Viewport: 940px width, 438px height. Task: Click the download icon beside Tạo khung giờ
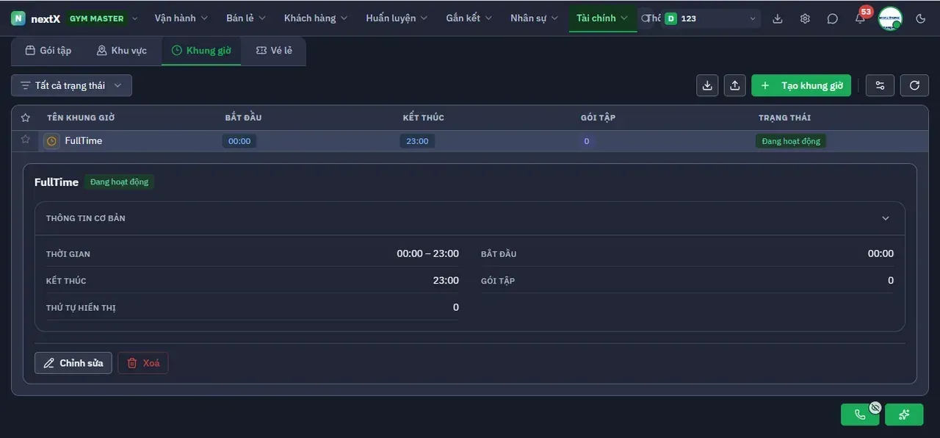(x=707, y=85)
